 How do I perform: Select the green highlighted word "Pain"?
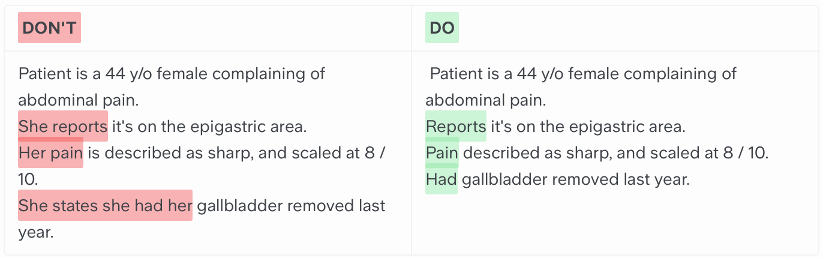(x=442, y=153)
